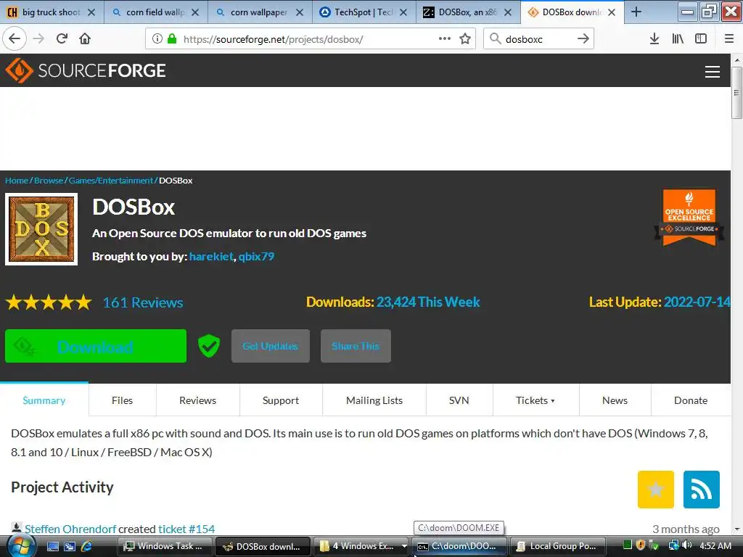Submit the dosboxc search with the arrow
743x557 pixels.
pyautogui.click(x=583, y=39)
